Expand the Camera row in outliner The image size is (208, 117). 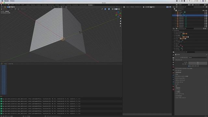click(x=176, y=12)
